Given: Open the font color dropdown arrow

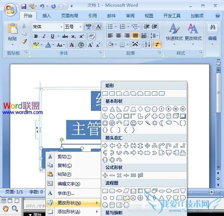Looking at the screenshot, I should click(x=53, y=45).
